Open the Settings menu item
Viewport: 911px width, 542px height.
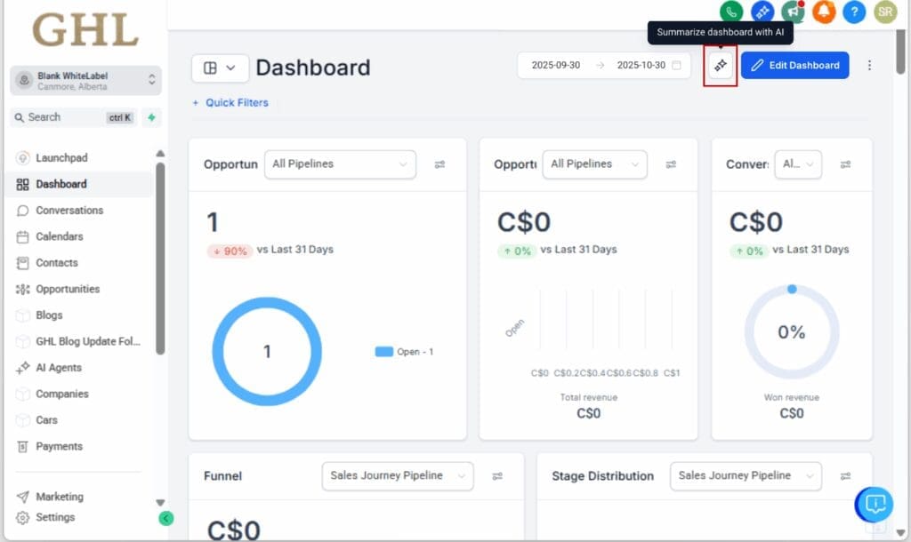56,517
